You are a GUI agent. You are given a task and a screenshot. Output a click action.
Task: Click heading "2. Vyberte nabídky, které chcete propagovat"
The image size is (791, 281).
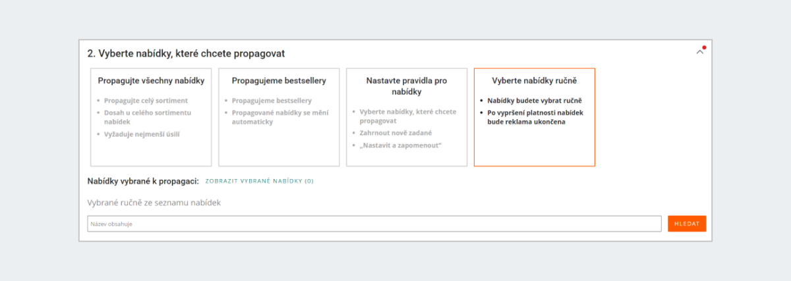point(187,53)
